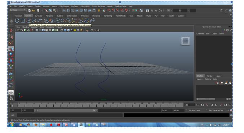The image size is (244, 133).
Task: Open the Edit Curves menu
Action: [x=64, y=6]
